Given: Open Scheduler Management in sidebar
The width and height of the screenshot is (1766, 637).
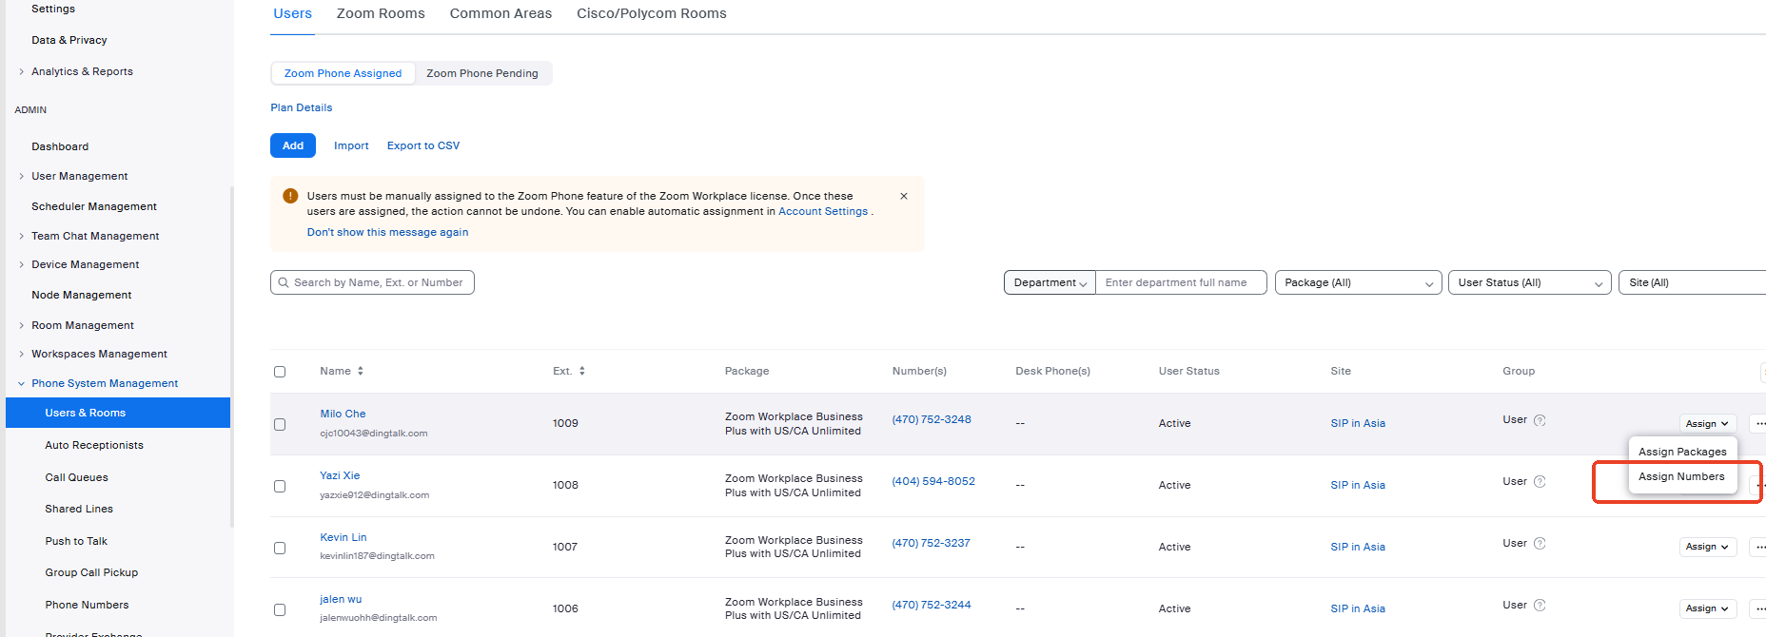Looking at the screenshot, I should (x=94, y=206).
